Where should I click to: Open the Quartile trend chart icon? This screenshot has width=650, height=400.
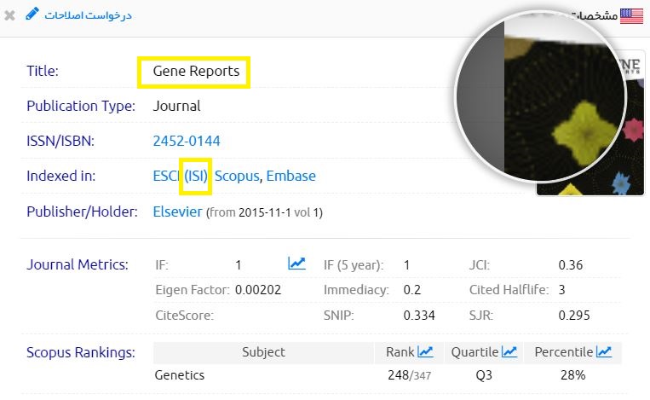(x=509, y=351)
